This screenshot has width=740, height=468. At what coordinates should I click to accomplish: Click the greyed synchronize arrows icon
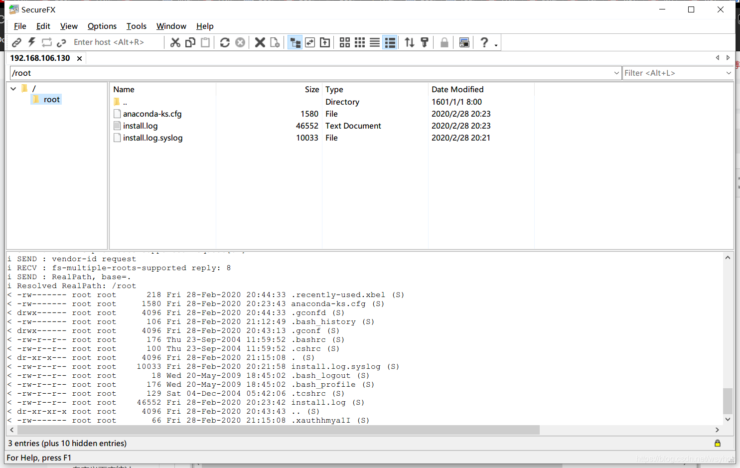pyautogui.click(x=46, y=42)
